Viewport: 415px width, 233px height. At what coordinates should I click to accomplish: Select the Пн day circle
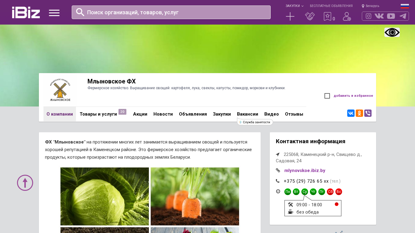click(x=288, y=192)
